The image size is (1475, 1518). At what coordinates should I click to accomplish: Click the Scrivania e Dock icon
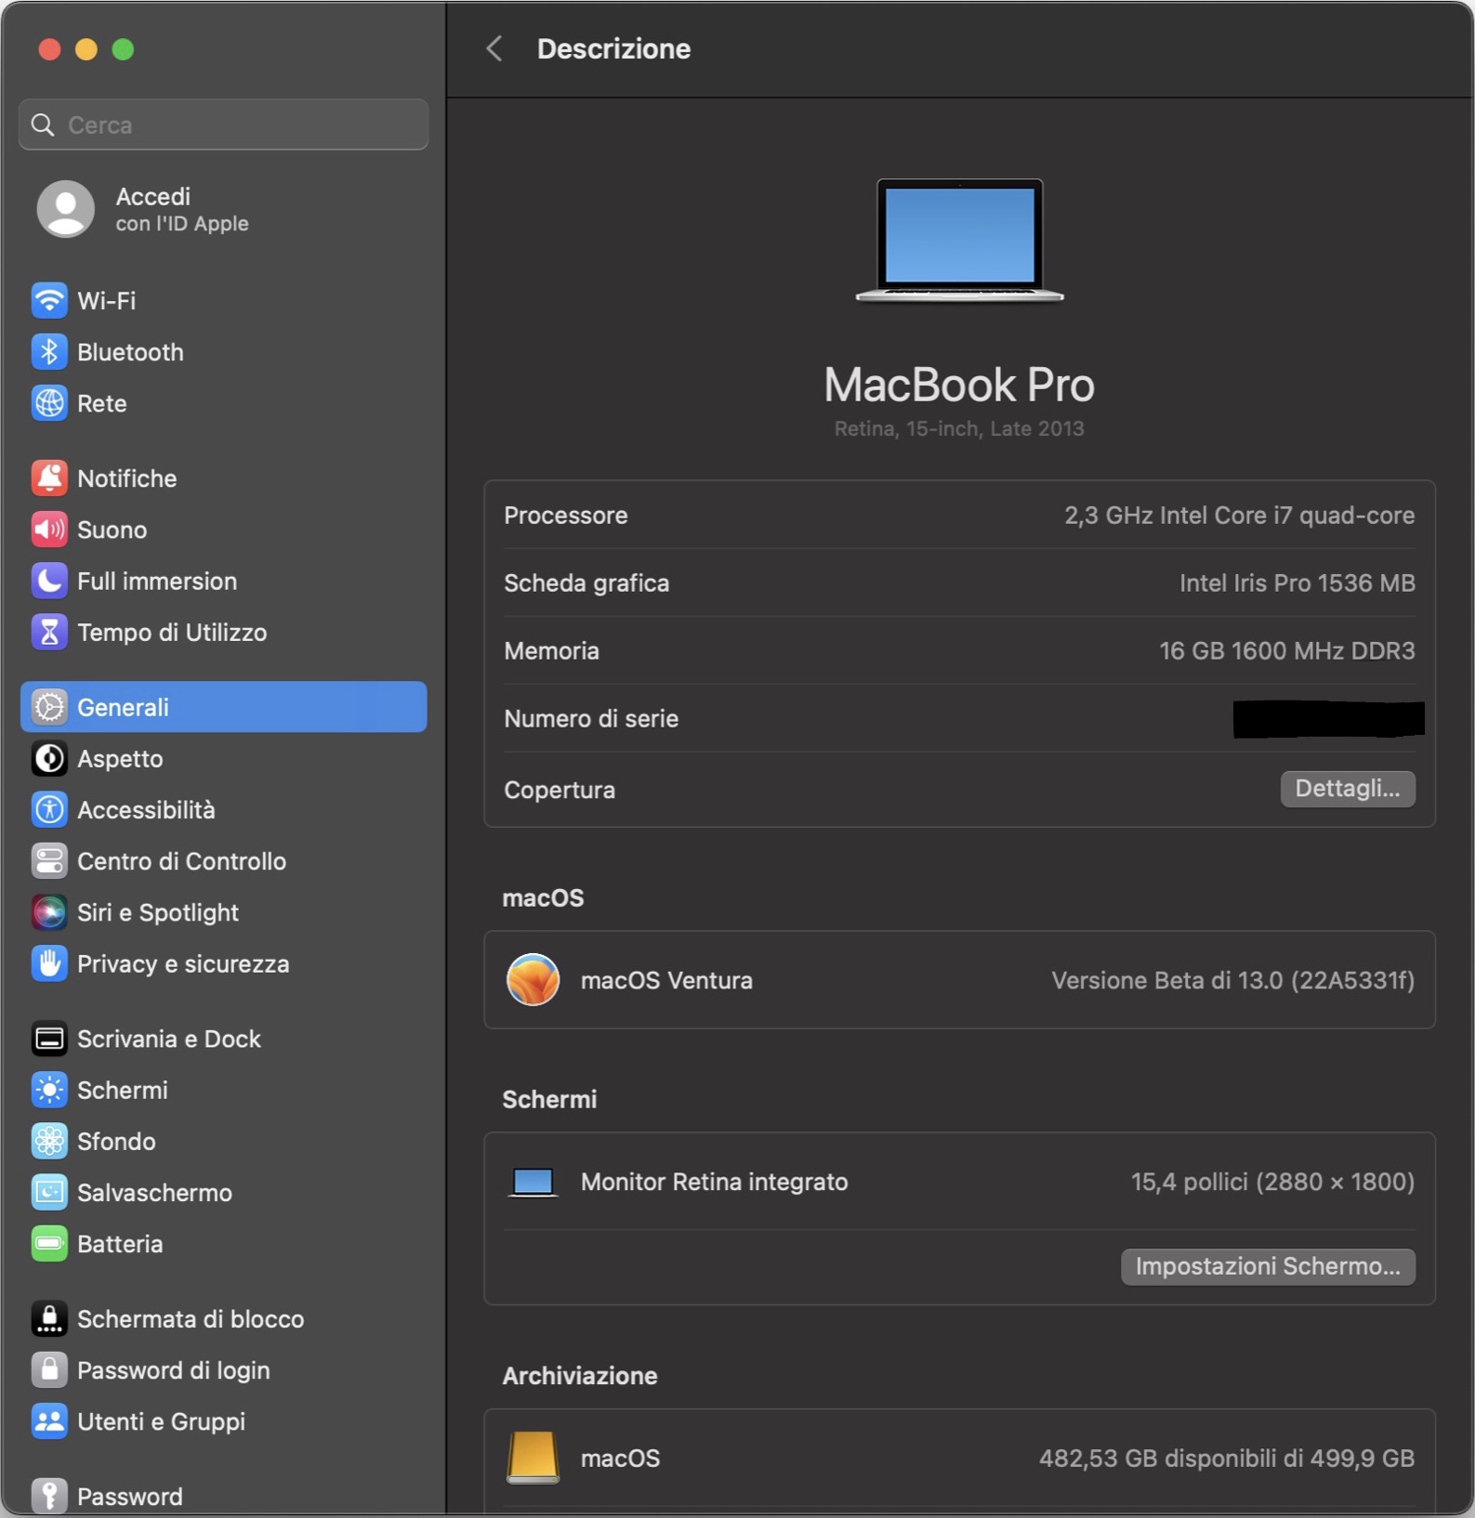49,1039
